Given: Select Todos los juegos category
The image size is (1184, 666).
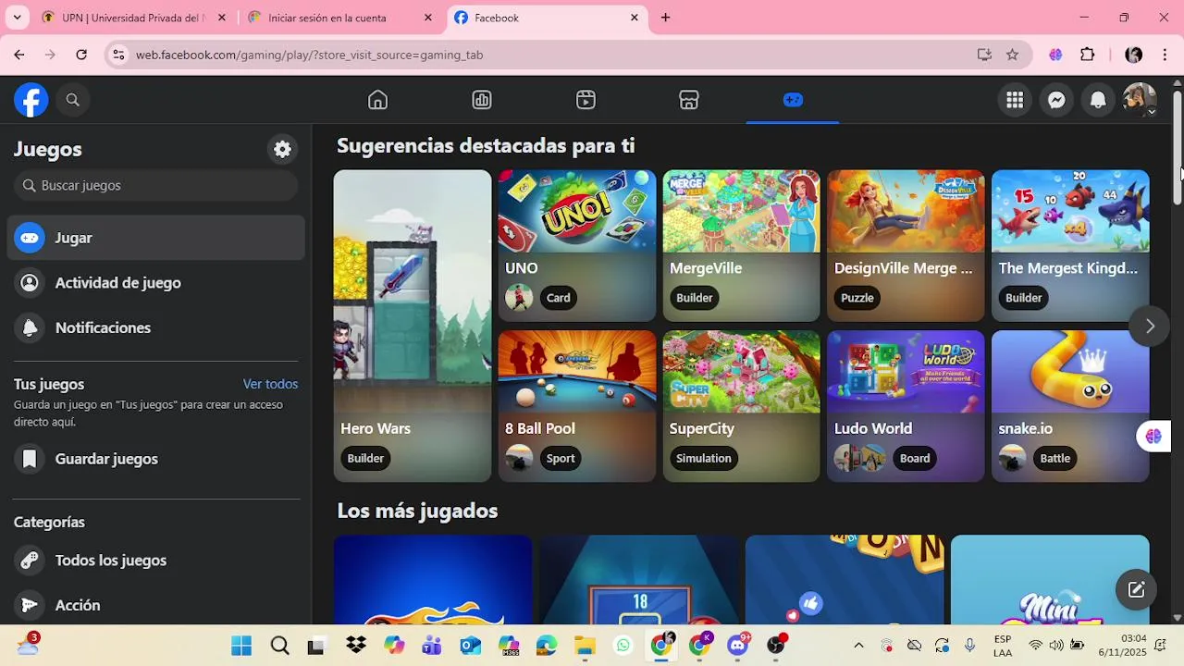Looking at the screenshot, I should pyautogui.click(x=155, y=561).
